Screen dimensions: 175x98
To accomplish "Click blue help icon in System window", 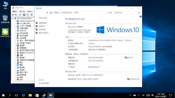I will click(141, 16).
